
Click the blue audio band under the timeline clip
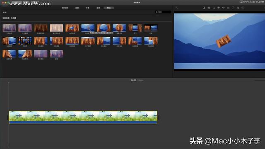click(x=83, y=123)
